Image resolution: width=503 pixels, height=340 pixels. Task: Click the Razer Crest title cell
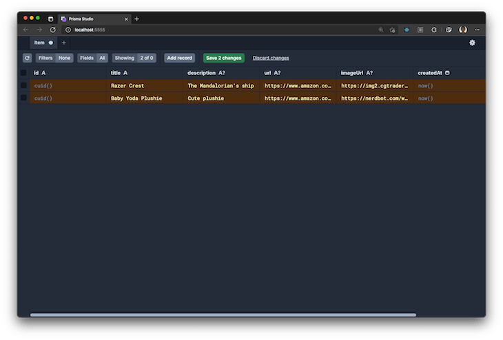click(145, 85)
